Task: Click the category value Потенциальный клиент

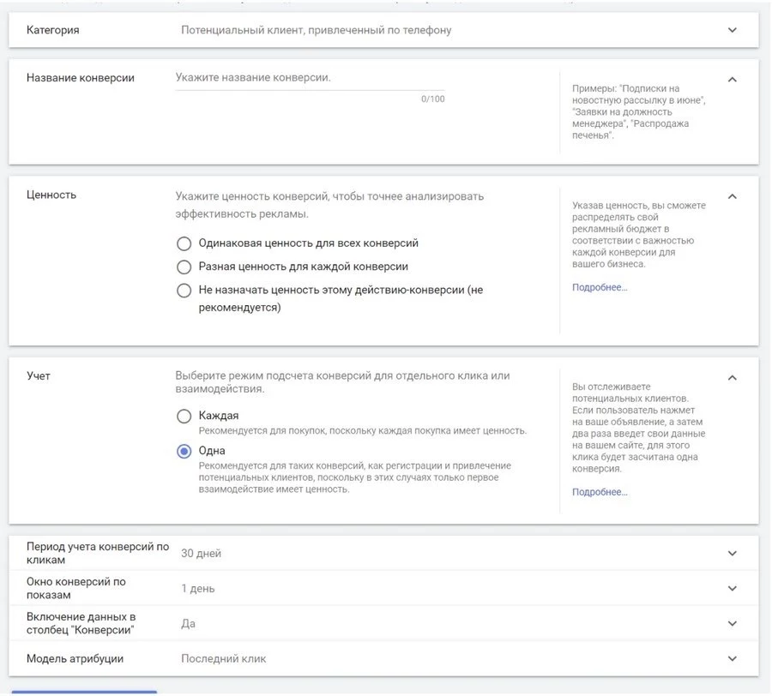Action: 316,30
